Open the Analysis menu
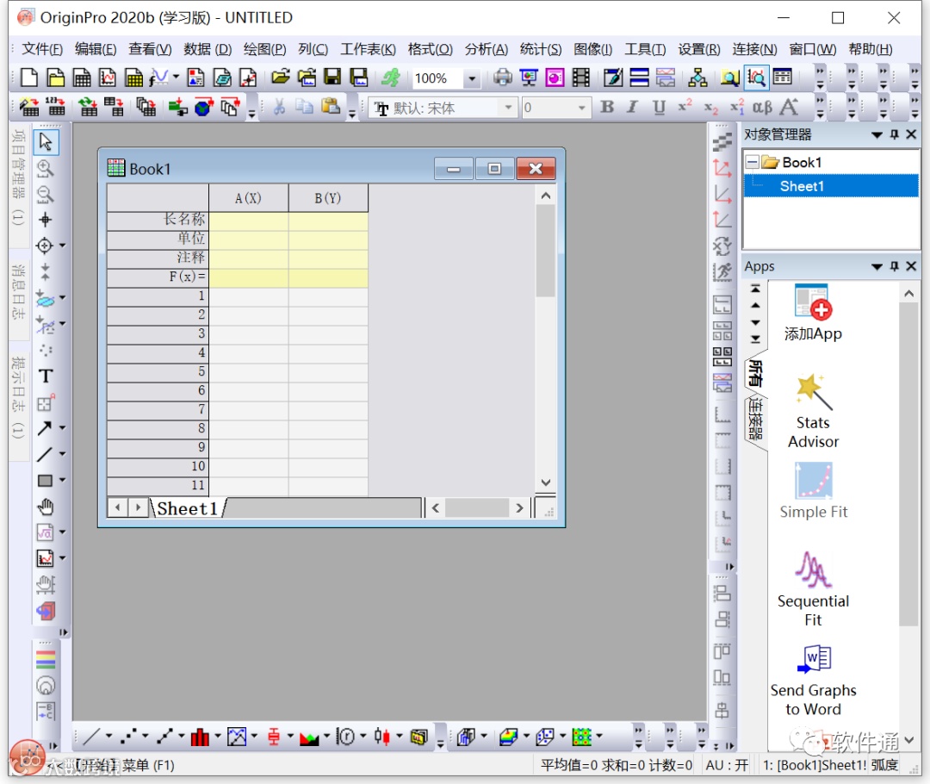Screen dimensions: 930x784 [487, 49]
